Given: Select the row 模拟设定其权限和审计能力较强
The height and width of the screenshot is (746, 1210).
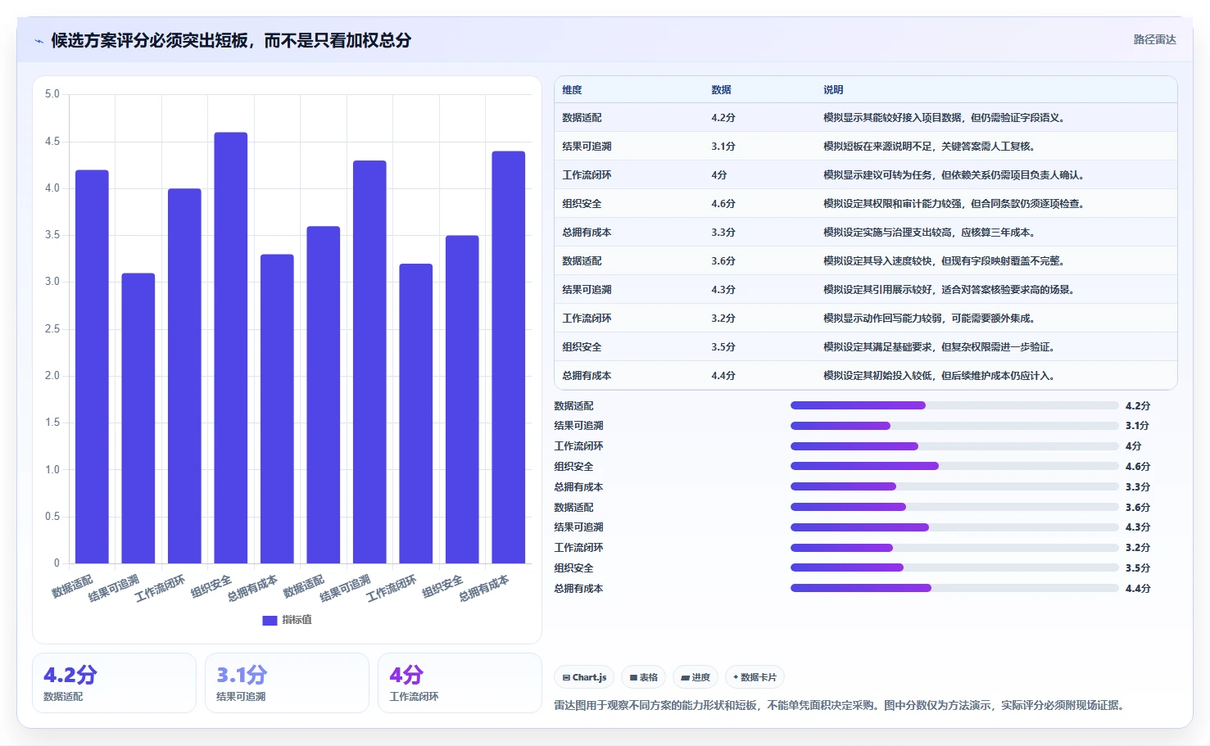Looking at the screenshot, I should [866, 204].
